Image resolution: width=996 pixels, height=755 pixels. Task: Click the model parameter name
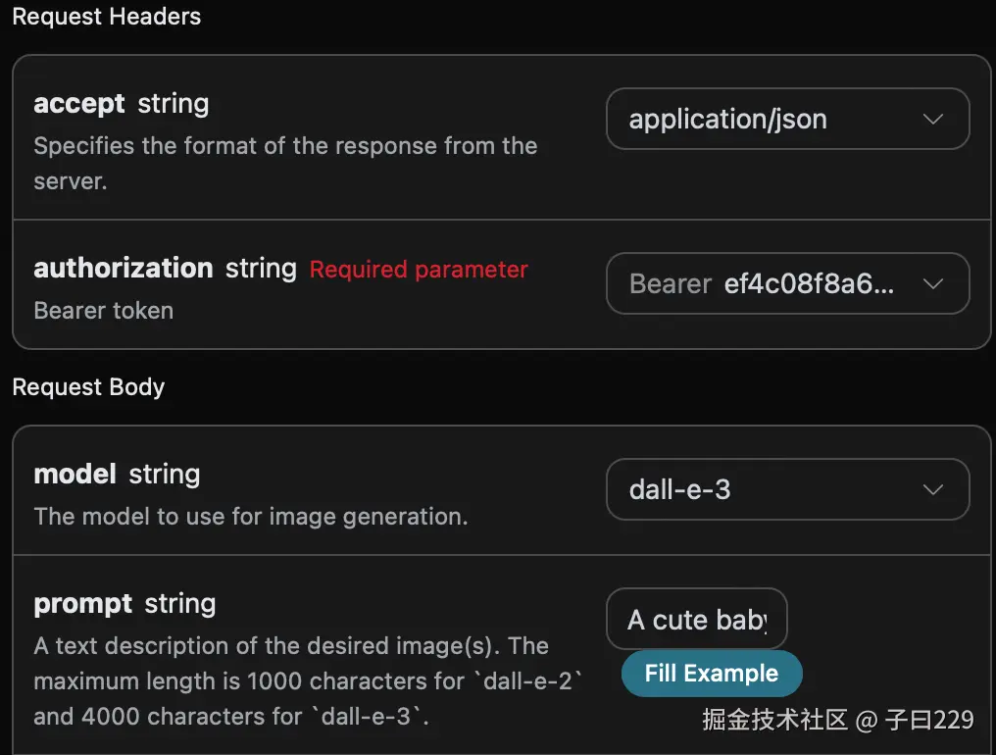(x=75, y=475)
